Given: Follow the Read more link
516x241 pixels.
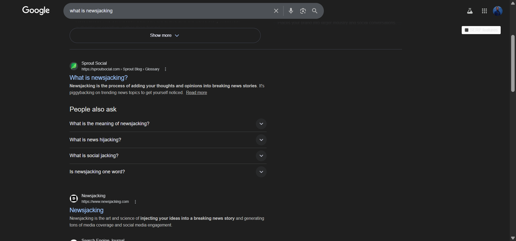Looking at the screenshot, I should coord(196,92).
